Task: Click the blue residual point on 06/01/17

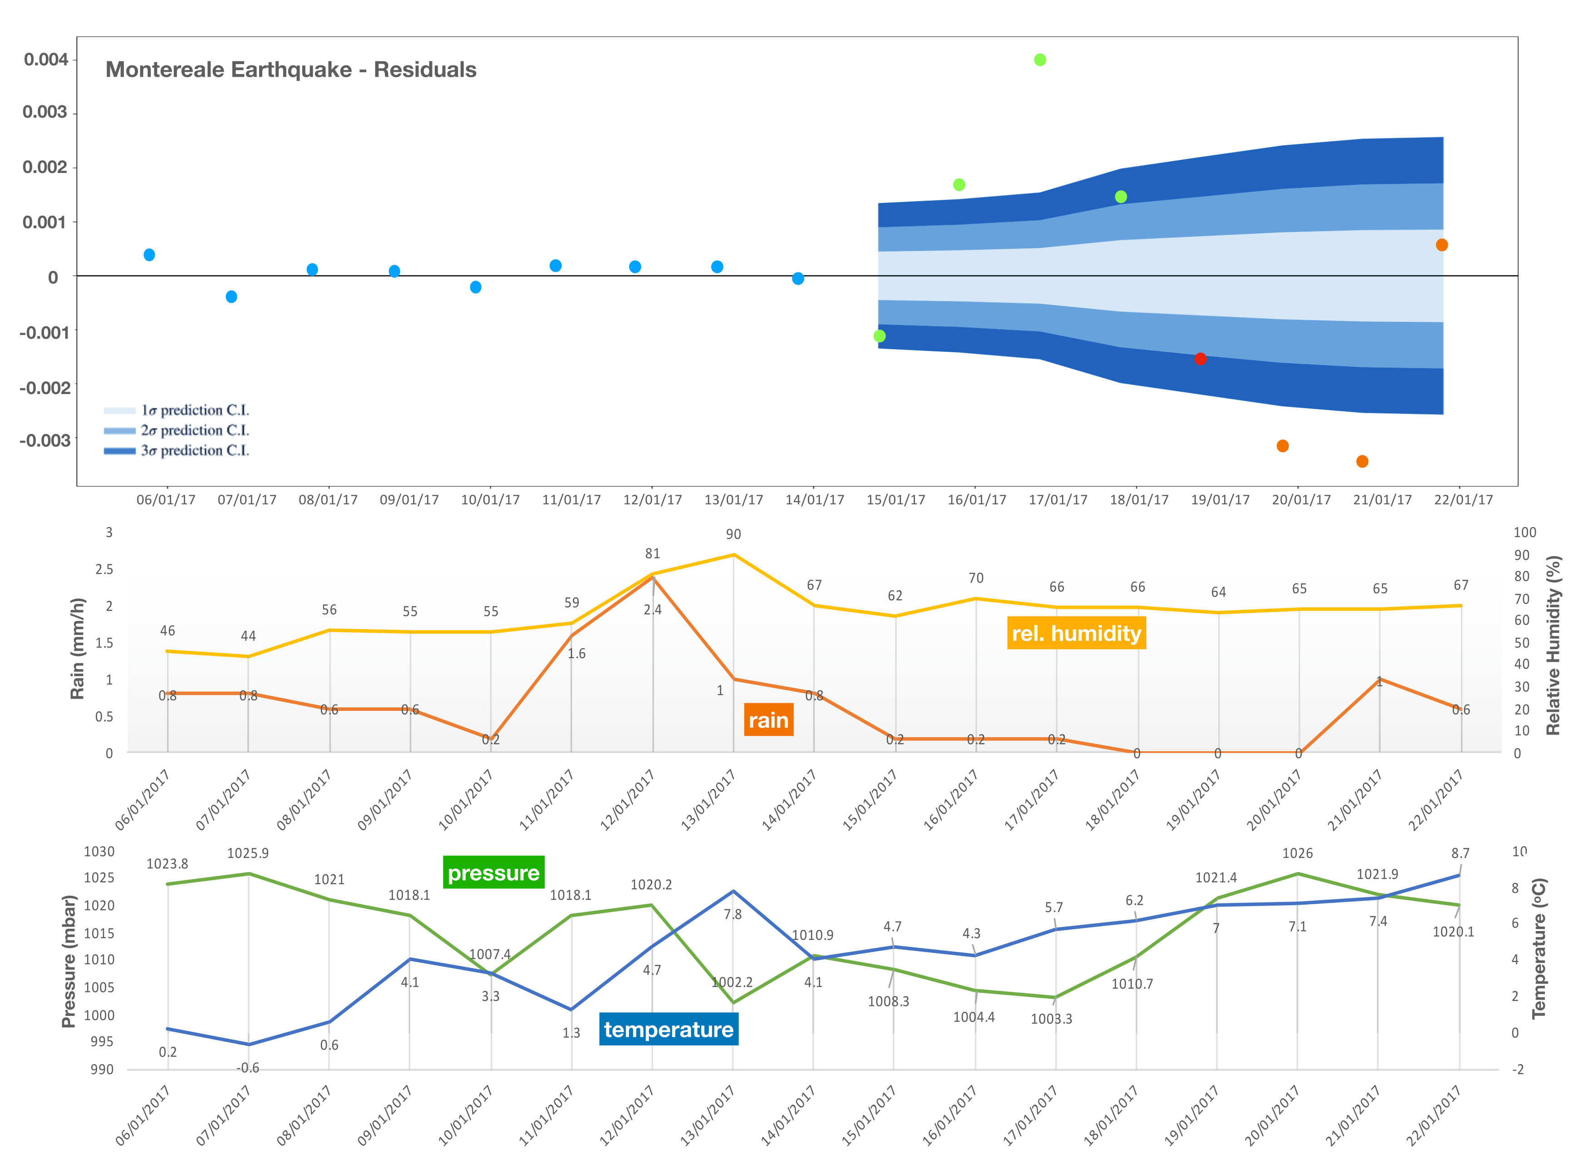Action: click(149, 255)
